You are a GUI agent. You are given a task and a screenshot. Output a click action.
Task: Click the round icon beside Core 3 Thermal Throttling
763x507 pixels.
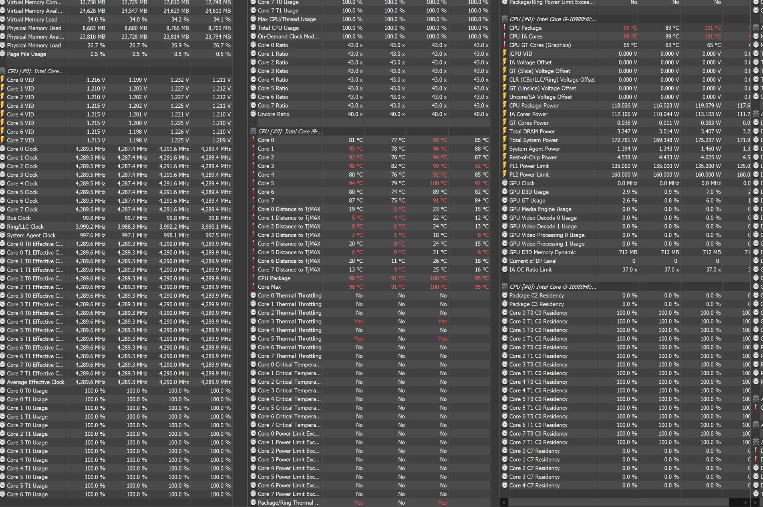[253, 321]
